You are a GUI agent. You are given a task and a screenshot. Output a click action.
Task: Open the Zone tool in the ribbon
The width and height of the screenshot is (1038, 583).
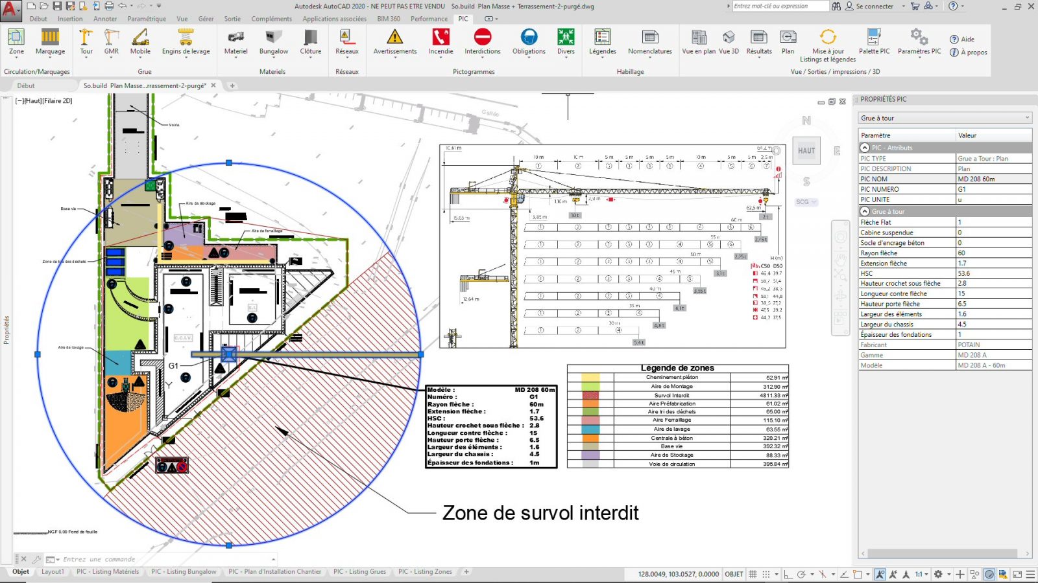pos(16,42)
